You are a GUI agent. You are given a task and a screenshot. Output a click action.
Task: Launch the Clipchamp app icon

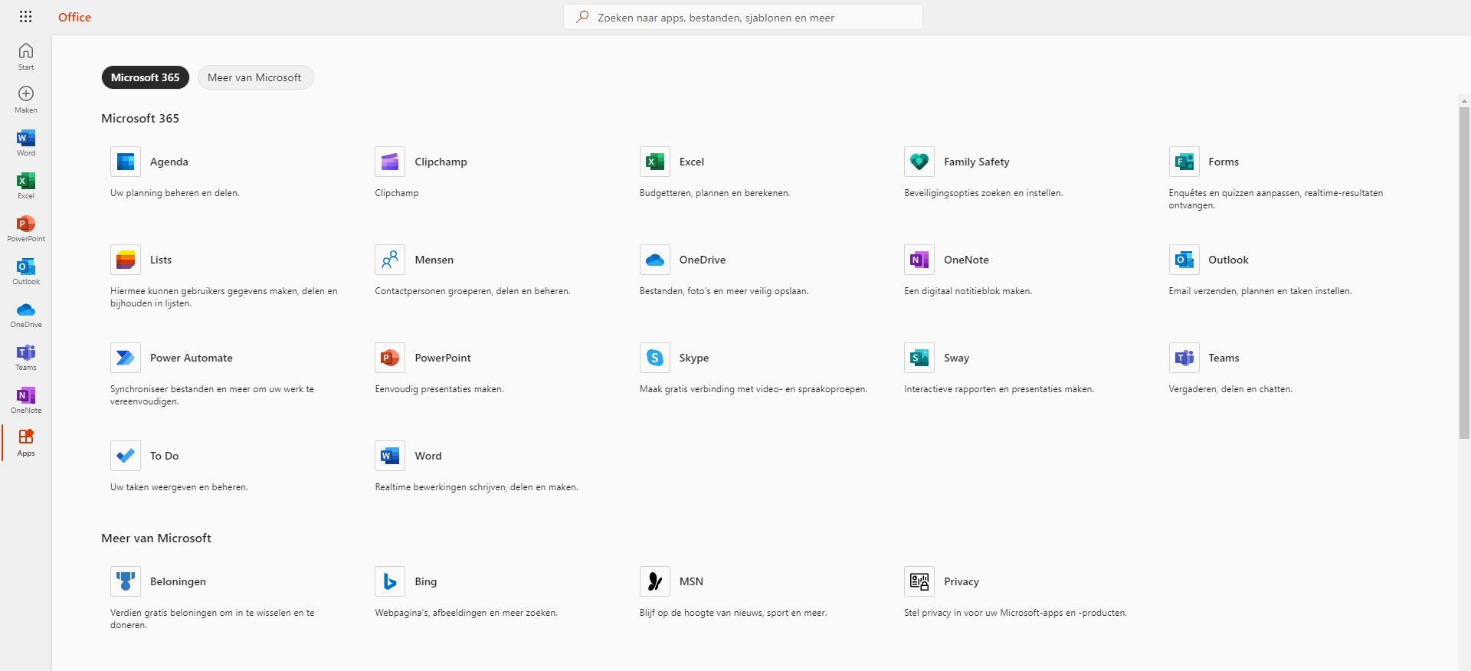[390, 162]
